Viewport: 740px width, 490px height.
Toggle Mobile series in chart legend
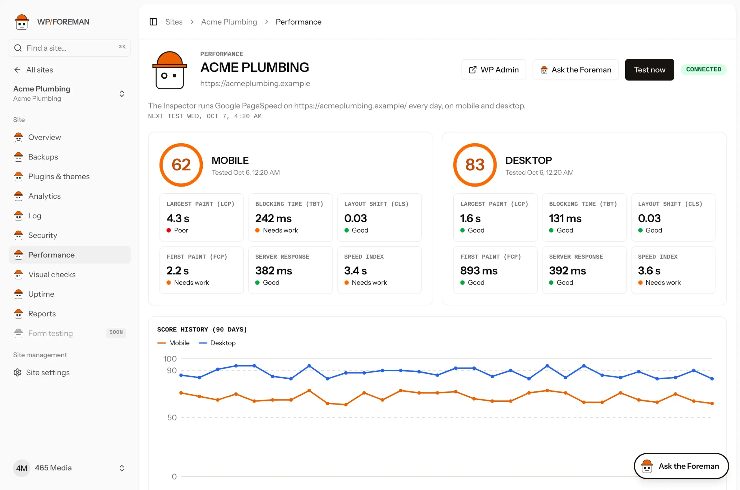pos(173,343)
